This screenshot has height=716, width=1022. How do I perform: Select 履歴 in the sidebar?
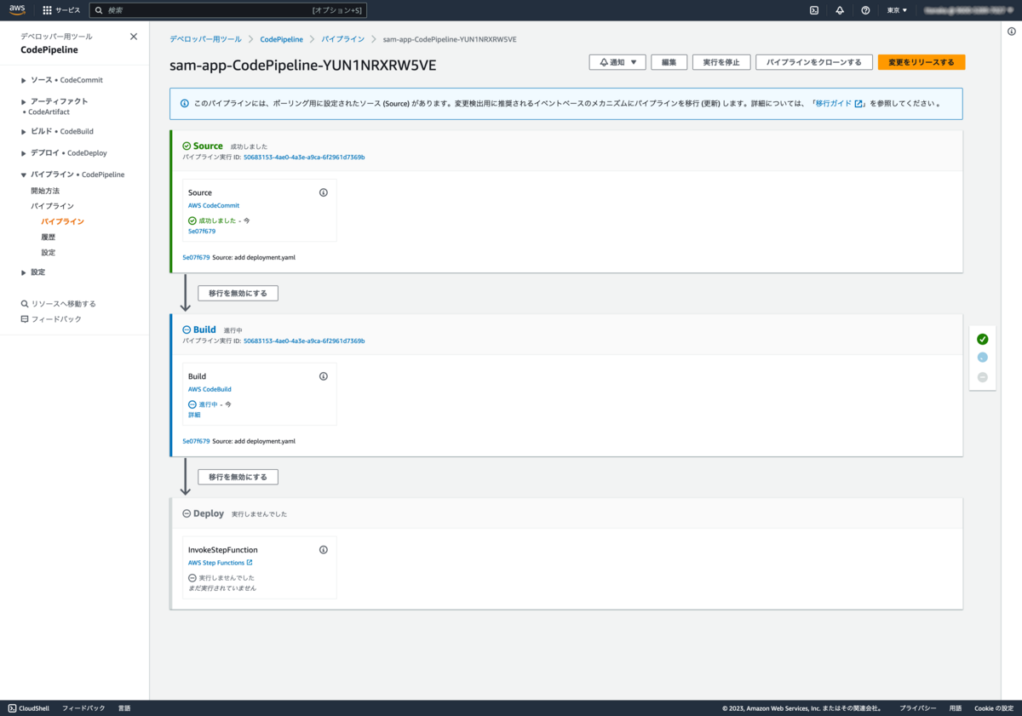(49, 238)
